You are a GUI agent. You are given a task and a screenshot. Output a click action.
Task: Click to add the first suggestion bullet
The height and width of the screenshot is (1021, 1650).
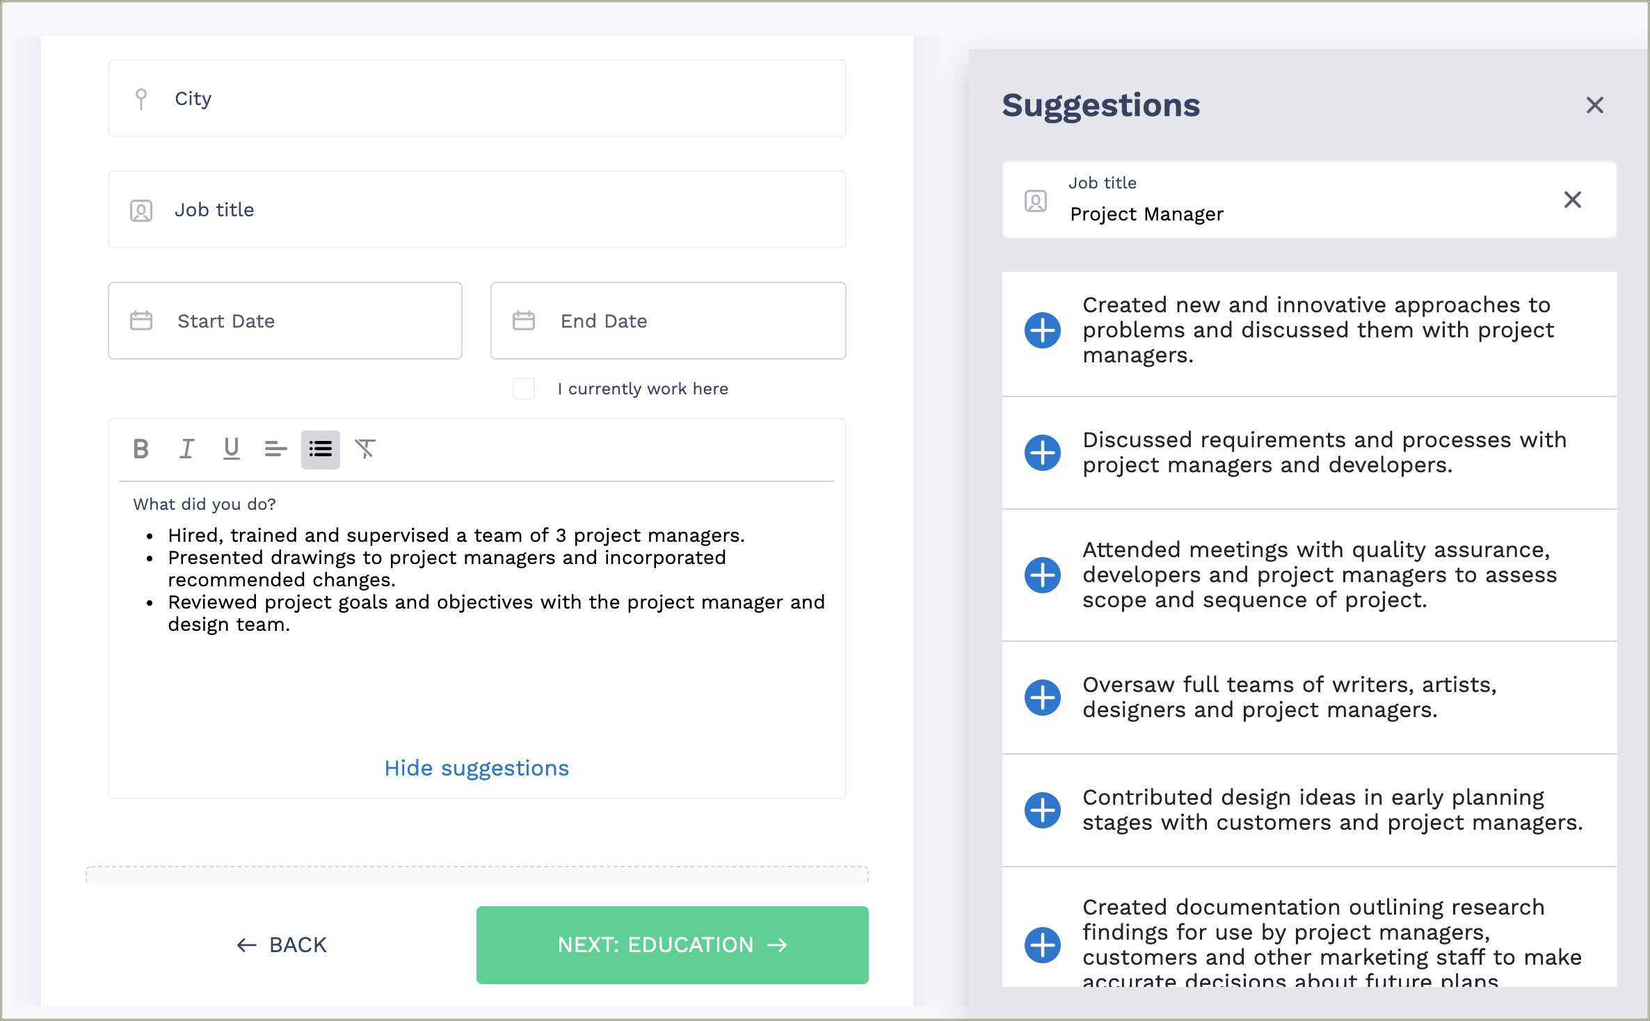(x=1042, y=331)
